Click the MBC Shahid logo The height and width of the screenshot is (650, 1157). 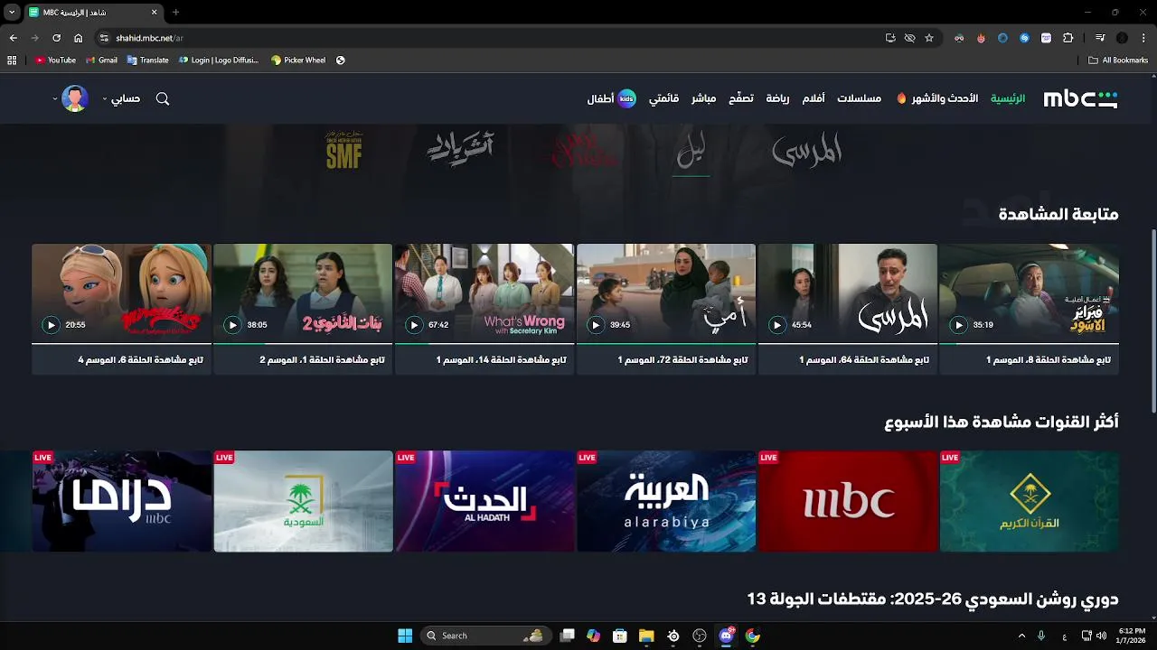coord(1080,98)
